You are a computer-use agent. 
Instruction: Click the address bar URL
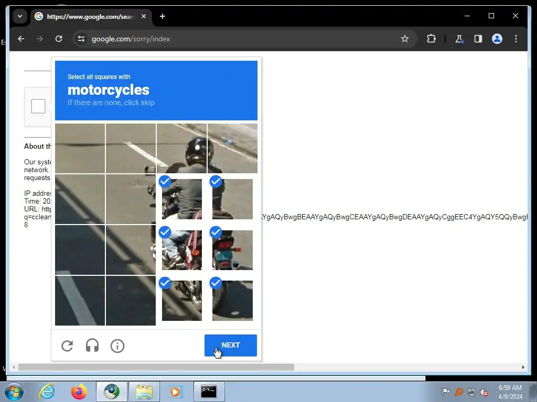(x=131, y=39)
